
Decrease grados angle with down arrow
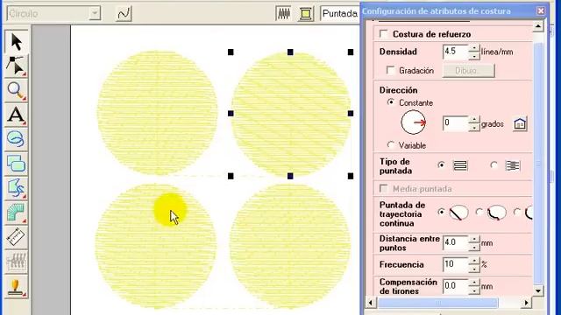[x=474, y=128]
